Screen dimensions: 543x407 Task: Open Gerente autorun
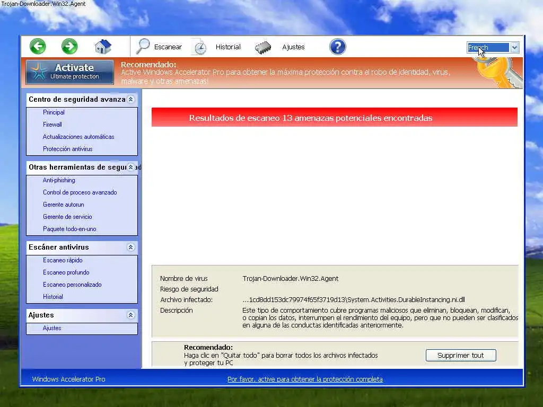[x=64, y=205]
